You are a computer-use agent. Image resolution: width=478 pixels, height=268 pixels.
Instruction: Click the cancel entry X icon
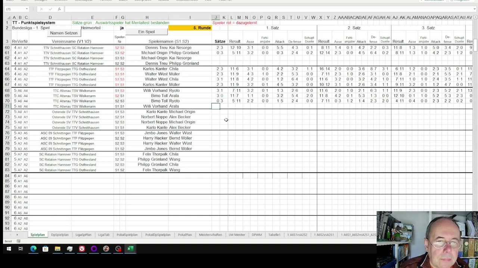coord(41,9)
